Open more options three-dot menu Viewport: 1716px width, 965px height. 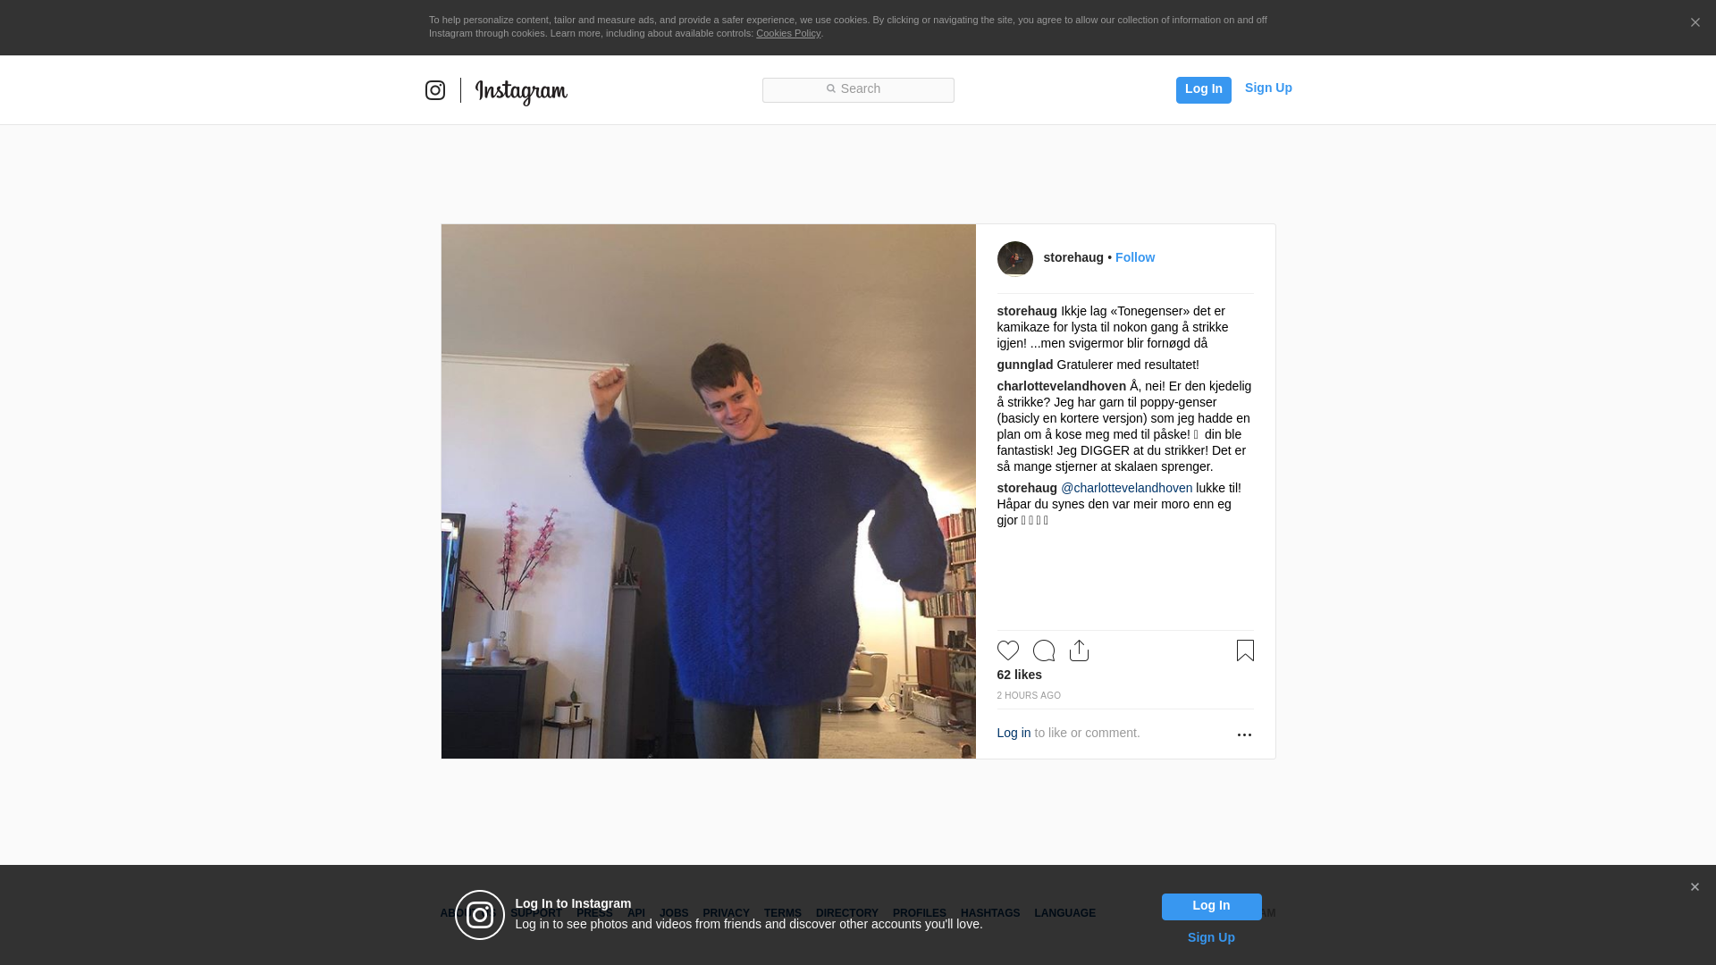coord(1244,734)
